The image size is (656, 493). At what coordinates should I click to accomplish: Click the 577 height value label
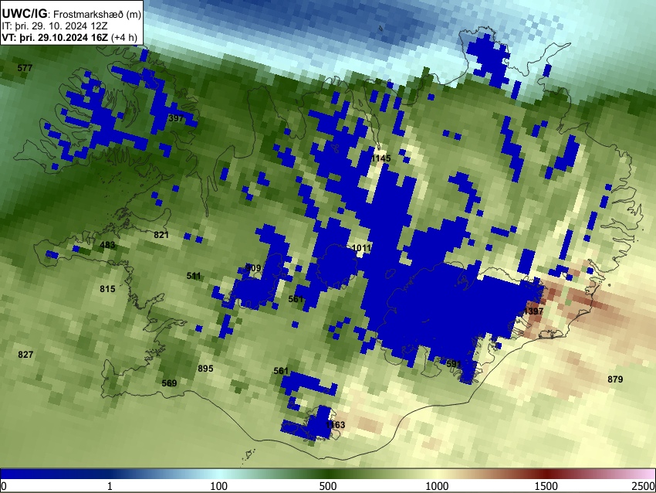25,68
